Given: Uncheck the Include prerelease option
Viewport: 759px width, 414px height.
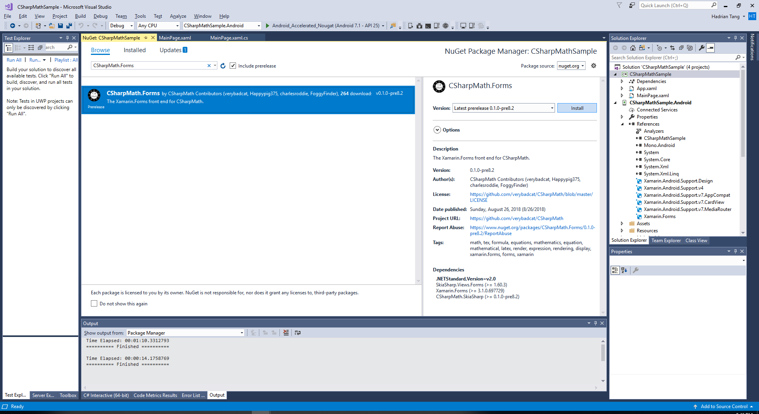Looking at the screenshot, I should point(233,66).
